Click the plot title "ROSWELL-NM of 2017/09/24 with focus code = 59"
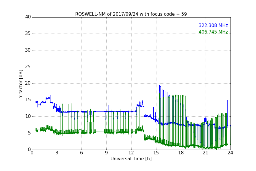The width and height of the screenshot is (256, 171). click(x=131, y=14)
